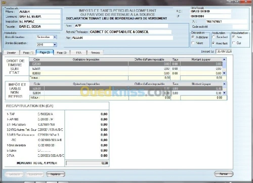Click the up arrow of the Impôt et Taxes table
This screenshot has height=183, width=253.
pyautogui.click(x=224, y=84)
